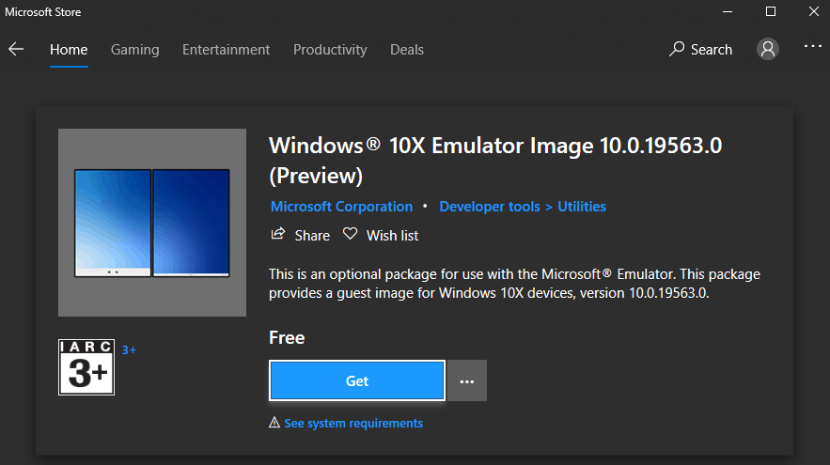Maximize the Microsoft Store window
The image size is (830, 465).
pos(771,11)
